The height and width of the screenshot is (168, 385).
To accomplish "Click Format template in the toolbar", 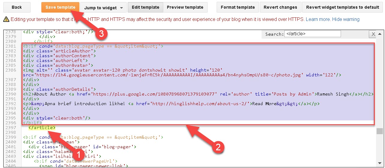I will (x=238, y=7).
